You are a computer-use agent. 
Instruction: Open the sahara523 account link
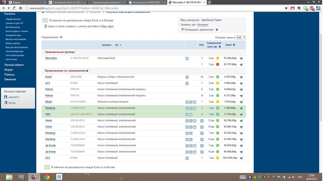tap(14, 97)
